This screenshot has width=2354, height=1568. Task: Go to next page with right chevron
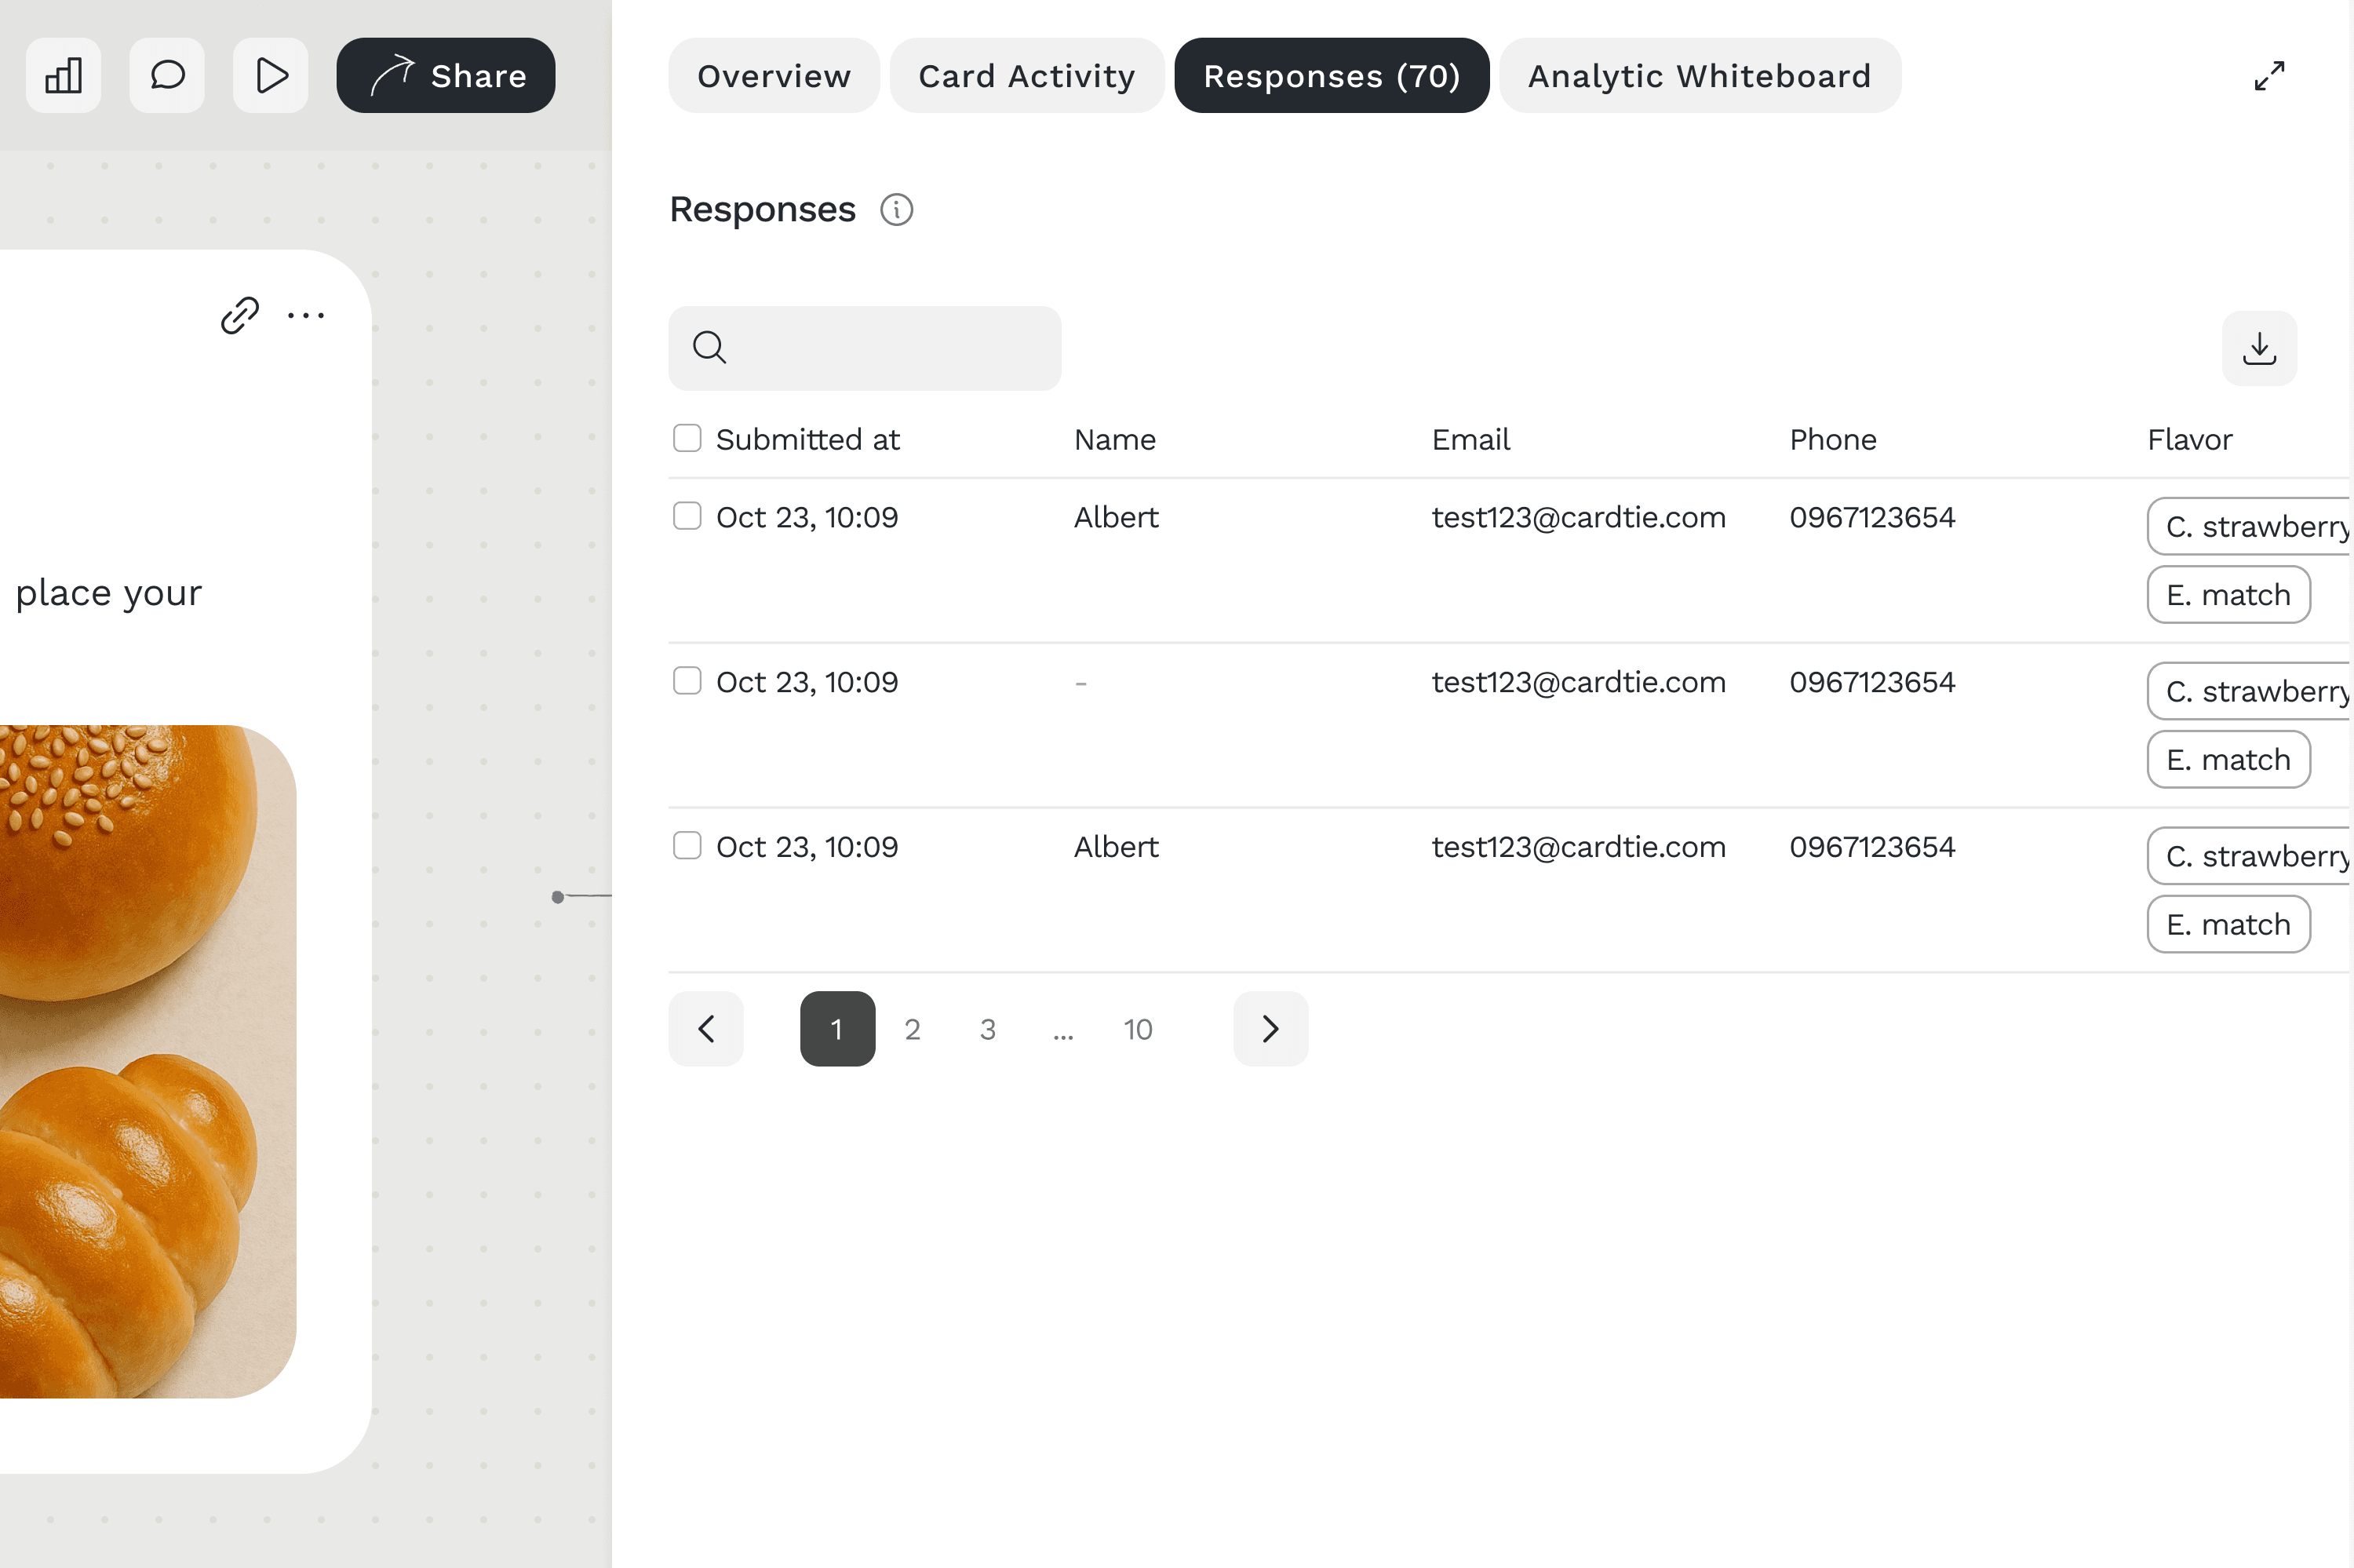point(1270,1029)
